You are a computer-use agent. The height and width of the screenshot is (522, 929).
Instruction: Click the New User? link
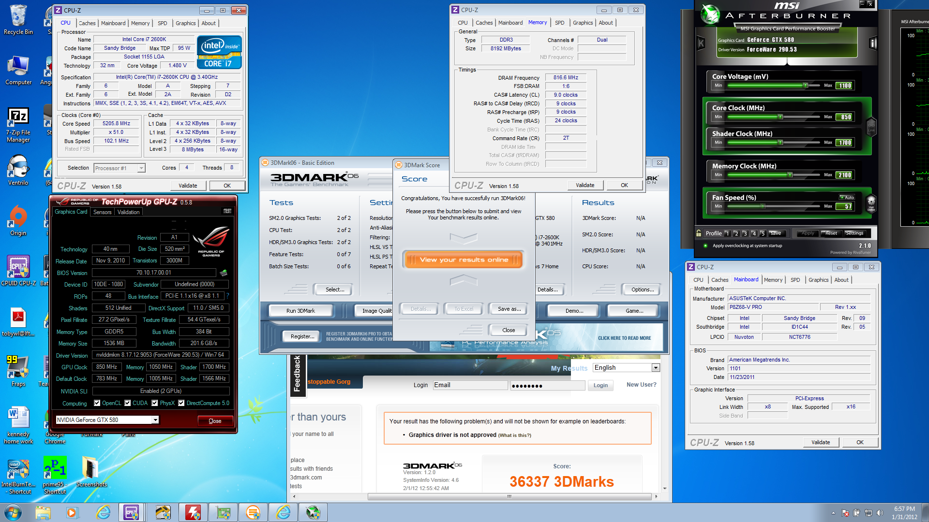click(641, 385)
